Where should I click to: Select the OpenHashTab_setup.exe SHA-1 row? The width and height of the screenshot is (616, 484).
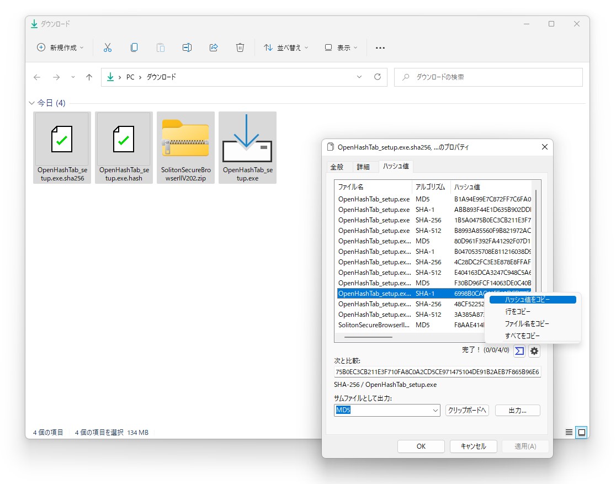pos(434,210)
